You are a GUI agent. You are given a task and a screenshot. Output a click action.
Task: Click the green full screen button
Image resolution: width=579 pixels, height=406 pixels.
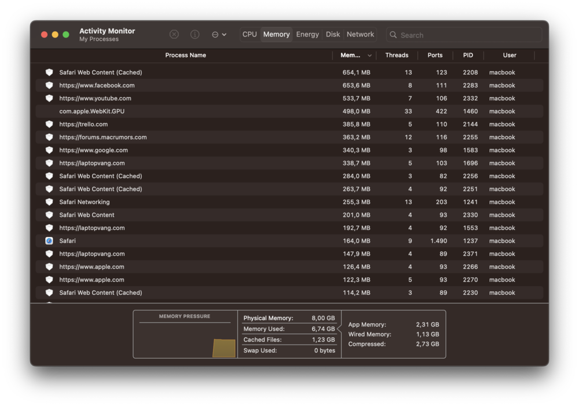coord(66,34)
